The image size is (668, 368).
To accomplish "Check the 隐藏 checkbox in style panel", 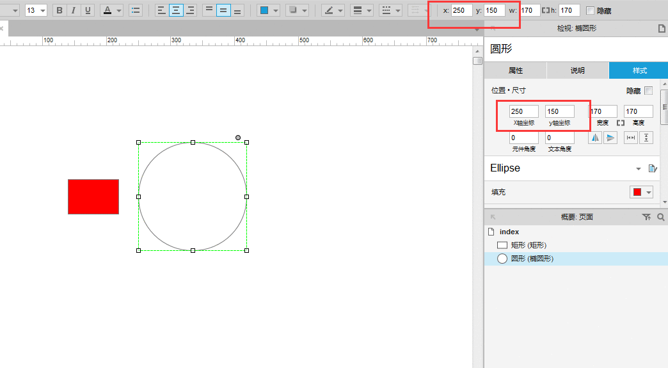I will pos(648,91).
